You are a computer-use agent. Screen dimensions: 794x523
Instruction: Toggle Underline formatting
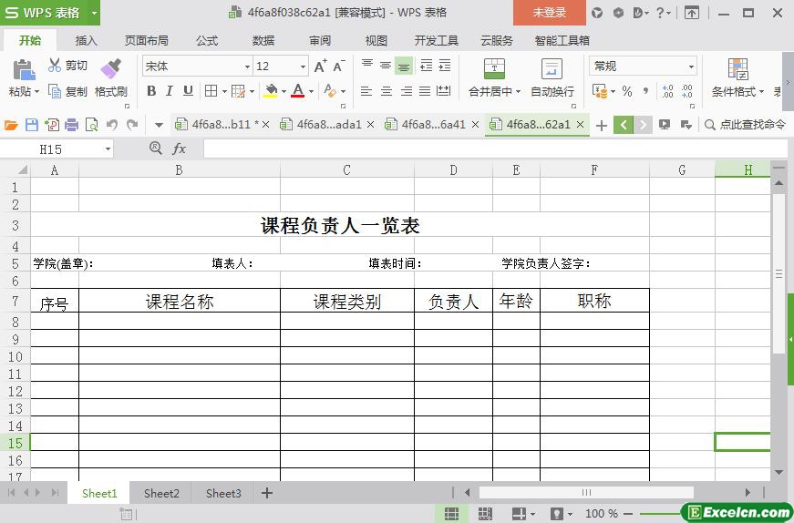[x=188, y=91]
